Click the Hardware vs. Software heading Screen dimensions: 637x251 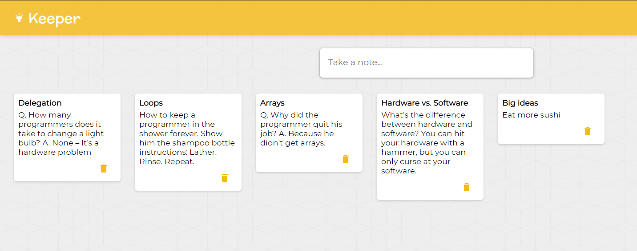(x=425, y=103)
